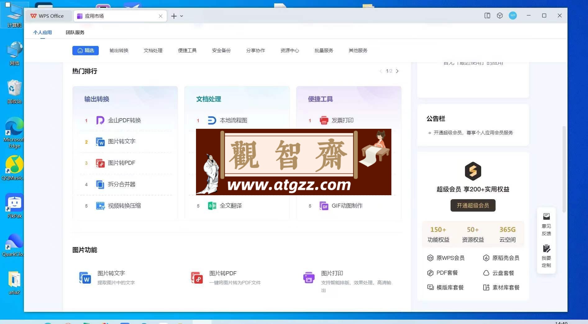Open the GIF动图制作 tool icon

324,206
